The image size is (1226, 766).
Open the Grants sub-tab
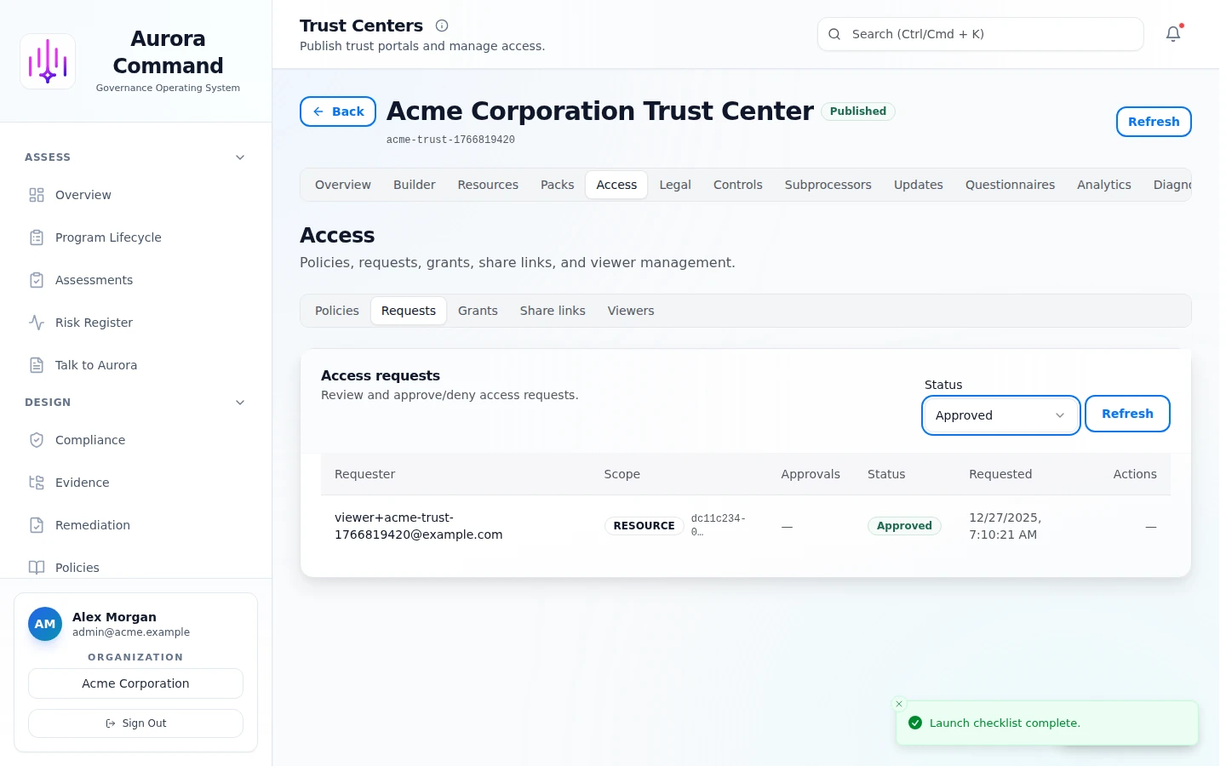tap(478, 311)
